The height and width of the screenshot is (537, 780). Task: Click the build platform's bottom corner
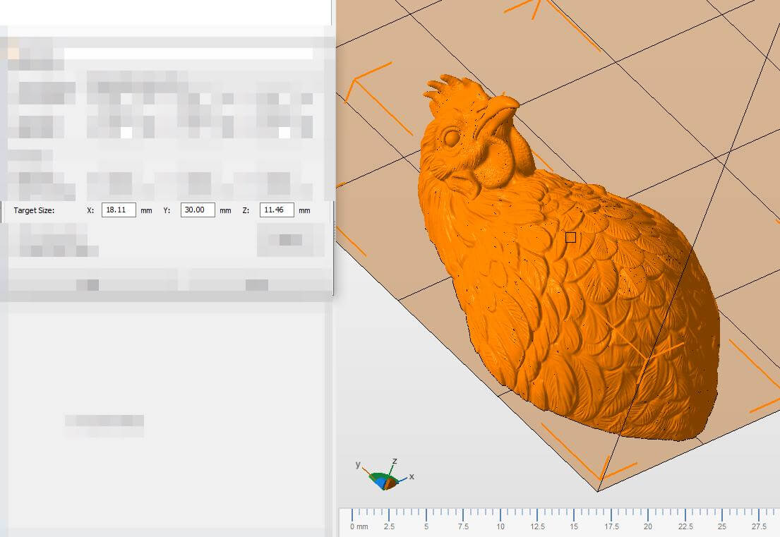[x=598, y=491]
